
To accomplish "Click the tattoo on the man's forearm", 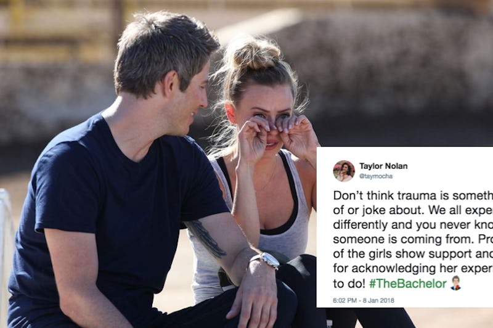I will point(206,238).
